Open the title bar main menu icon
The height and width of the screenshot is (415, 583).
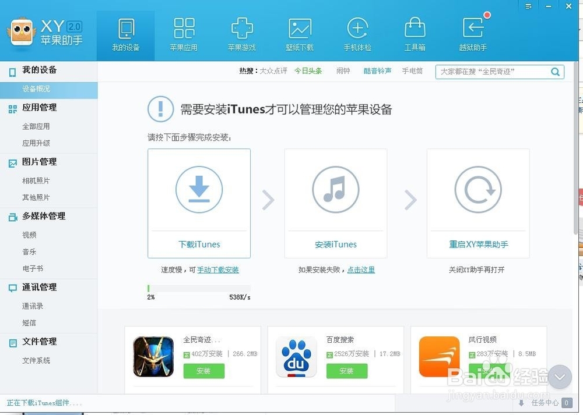click(x=528, y=6)
